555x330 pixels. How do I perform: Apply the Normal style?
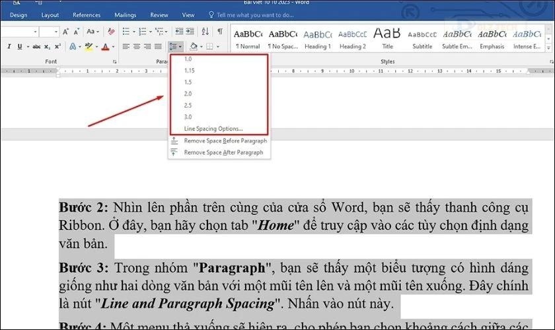click(x=248, y=39)
